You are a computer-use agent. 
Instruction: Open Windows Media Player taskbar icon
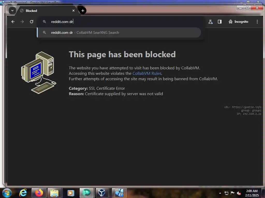pos(71,193)
